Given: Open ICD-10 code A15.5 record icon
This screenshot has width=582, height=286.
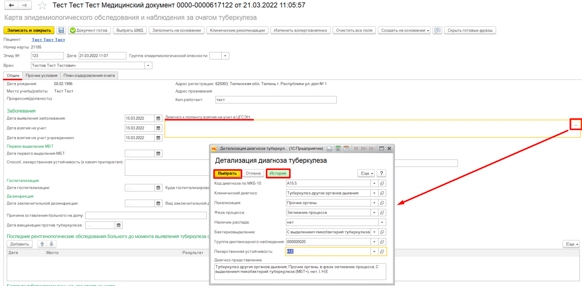Looking at the screenshot, I should pos(382,183).
